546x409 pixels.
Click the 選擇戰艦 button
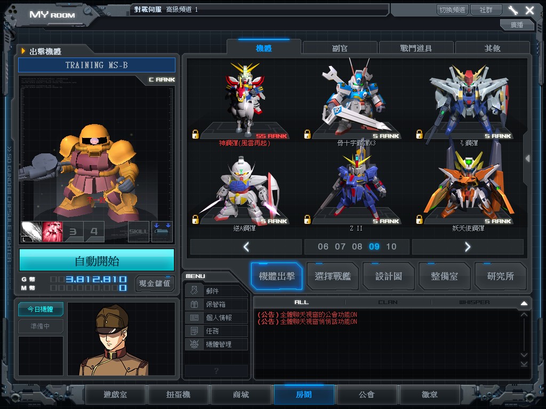(333, 276)
